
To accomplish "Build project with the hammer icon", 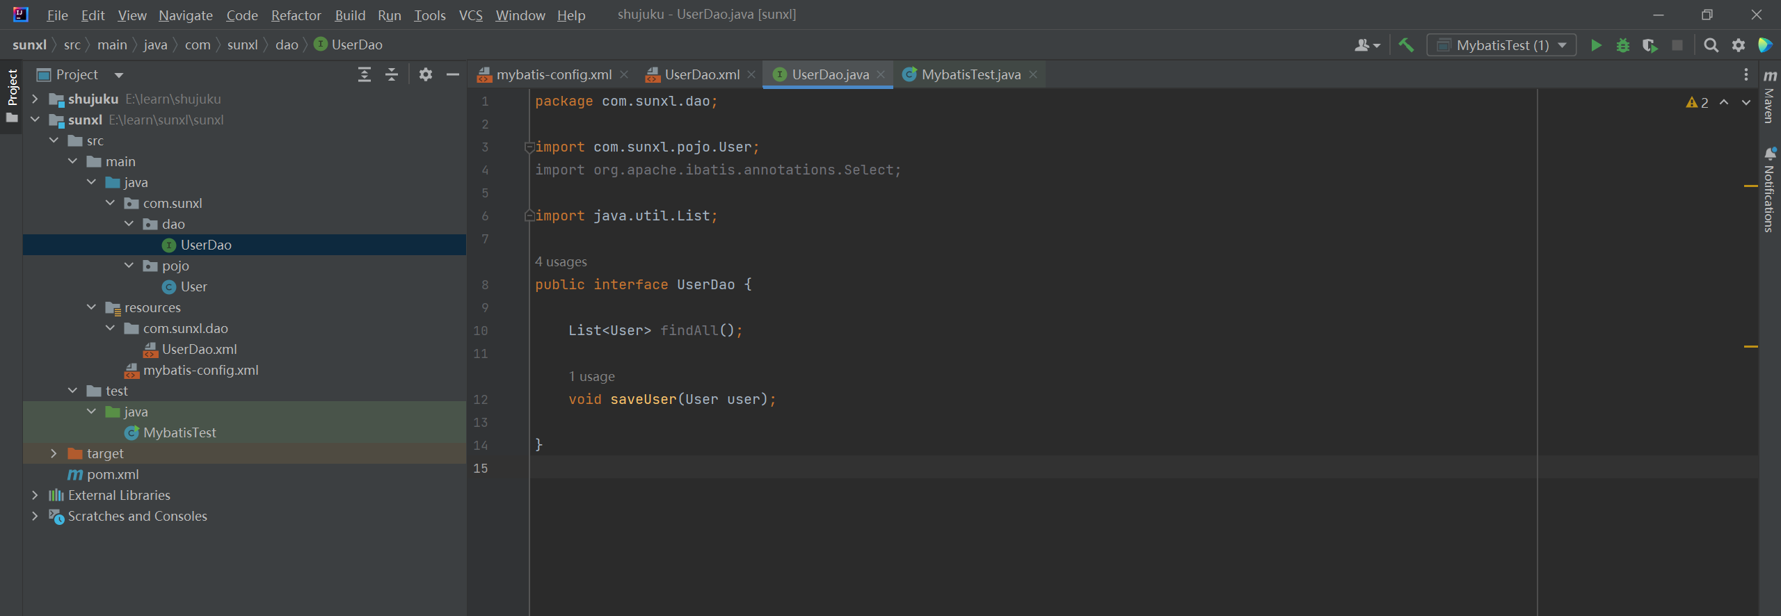I will point(1406,45).
